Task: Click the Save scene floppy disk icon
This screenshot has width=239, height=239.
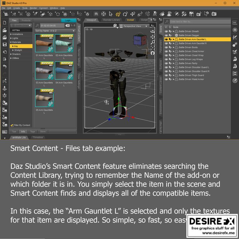Action: point(4,45)
